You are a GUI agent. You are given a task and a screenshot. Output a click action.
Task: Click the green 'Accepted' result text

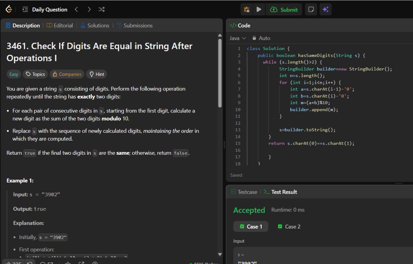point(249,210)
